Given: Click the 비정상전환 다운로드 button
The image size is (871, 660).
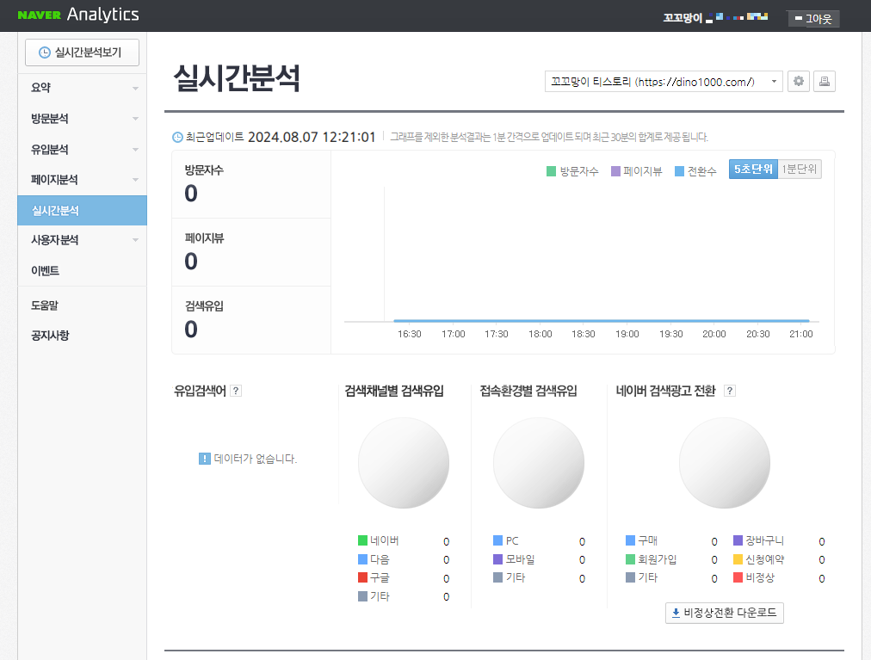Looking at the screenshot, I should (x=724, y=613).
